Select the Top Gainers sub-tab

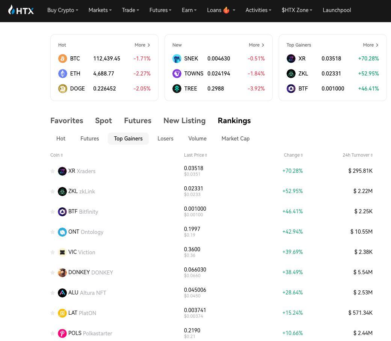[x=128, y=139]
